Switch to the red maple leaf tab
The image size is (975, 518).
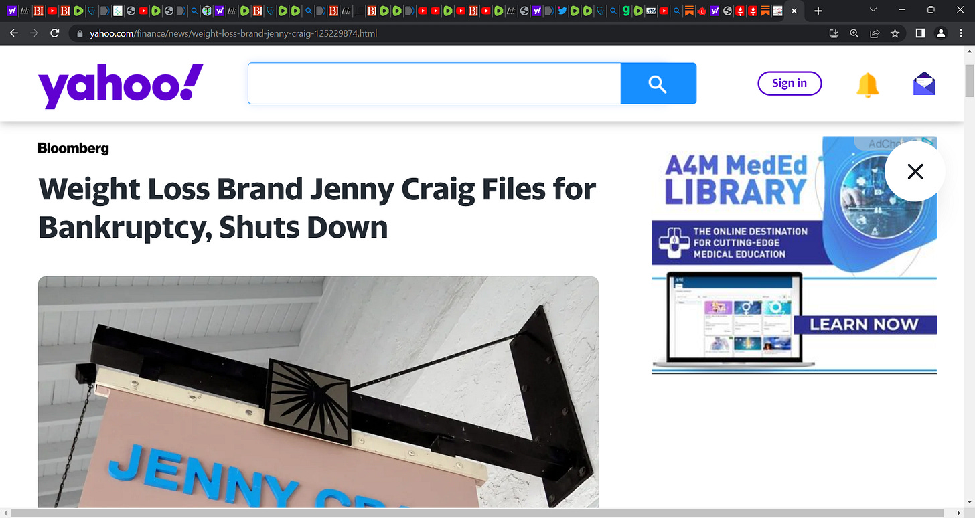coord(702,11)
